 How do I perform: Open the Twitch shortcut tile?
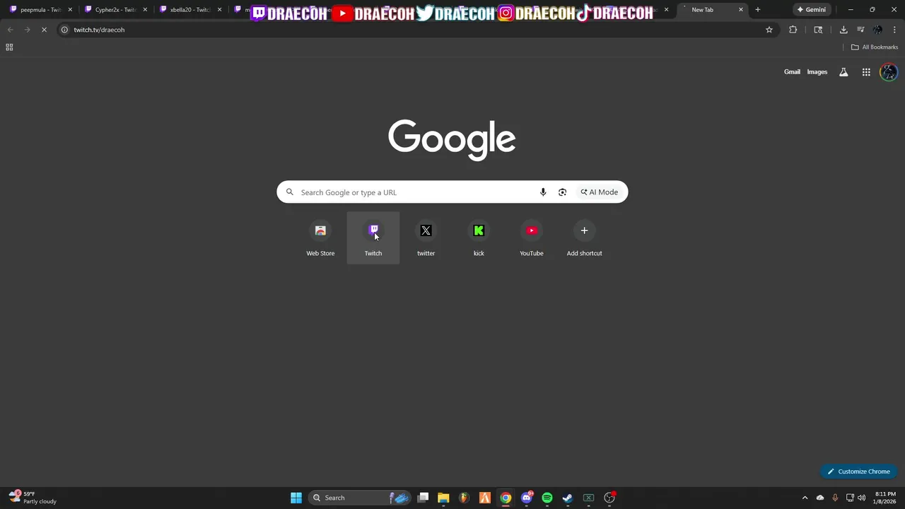373,238
